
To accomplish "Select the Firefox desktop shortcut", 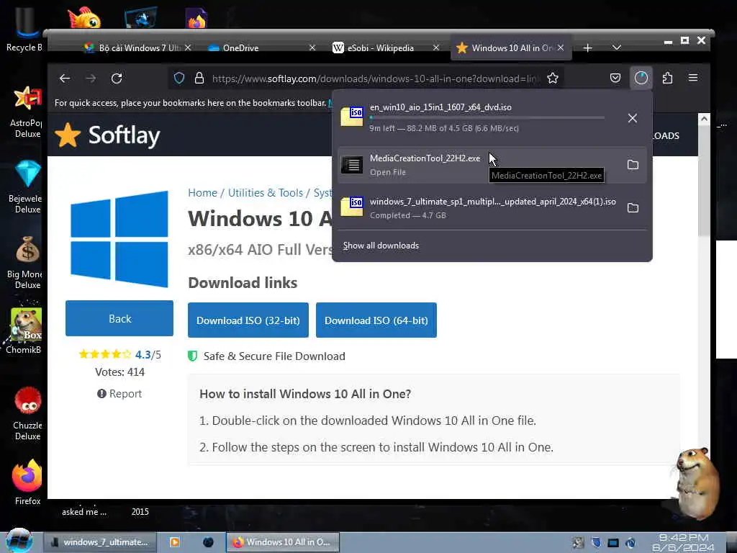I will [27, 482].
